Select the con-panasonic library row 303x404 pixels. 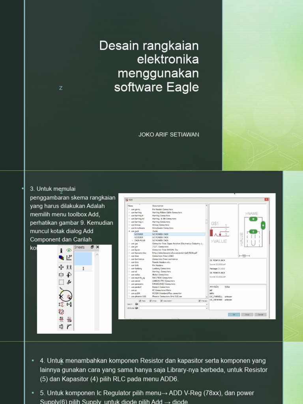167,284
